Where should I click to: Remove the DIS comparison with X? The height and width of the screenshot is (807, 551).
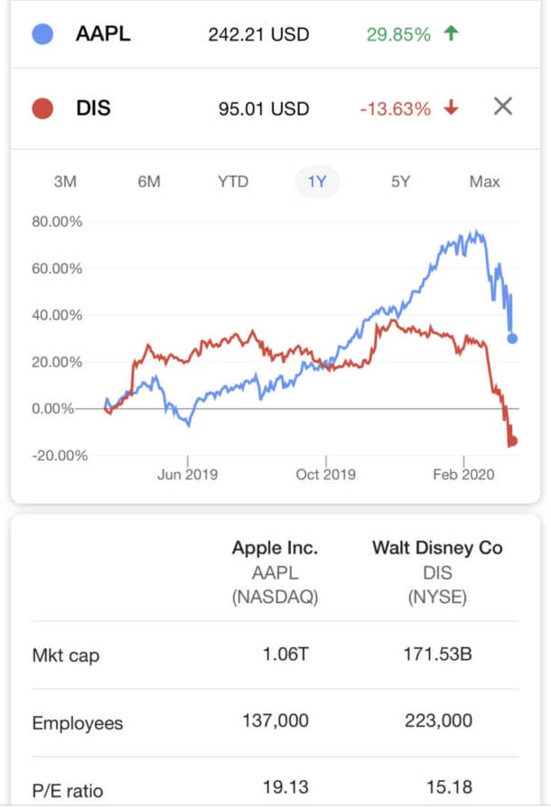[x=503, y=107]
